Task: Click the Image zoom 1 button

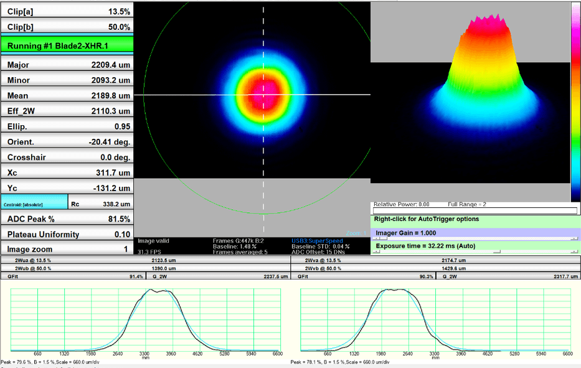Action: click(67, 248)
